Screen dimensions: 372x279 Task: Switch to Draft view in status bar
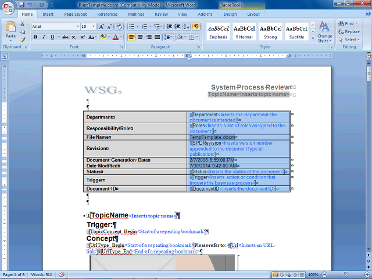(302, 275)
